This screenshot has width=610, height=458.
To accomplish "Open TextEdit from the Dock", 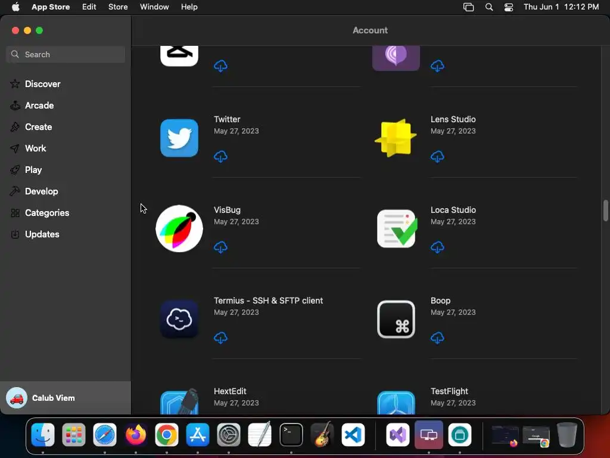I will click(x=260, y=435).
